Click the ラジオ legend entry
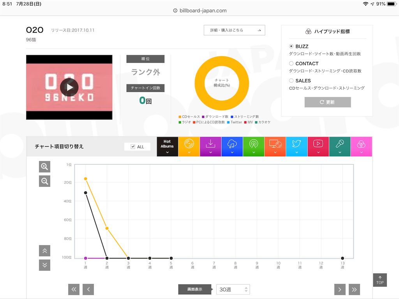399x299 pixels. [x=185, y=122]
